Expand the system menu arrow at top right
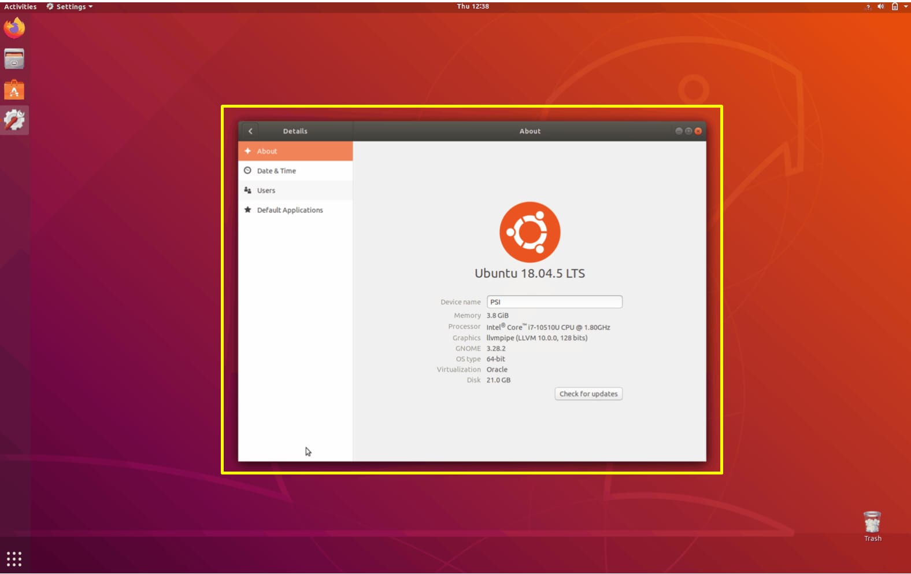This screenshot has height=574, width=911. [906, 7]
